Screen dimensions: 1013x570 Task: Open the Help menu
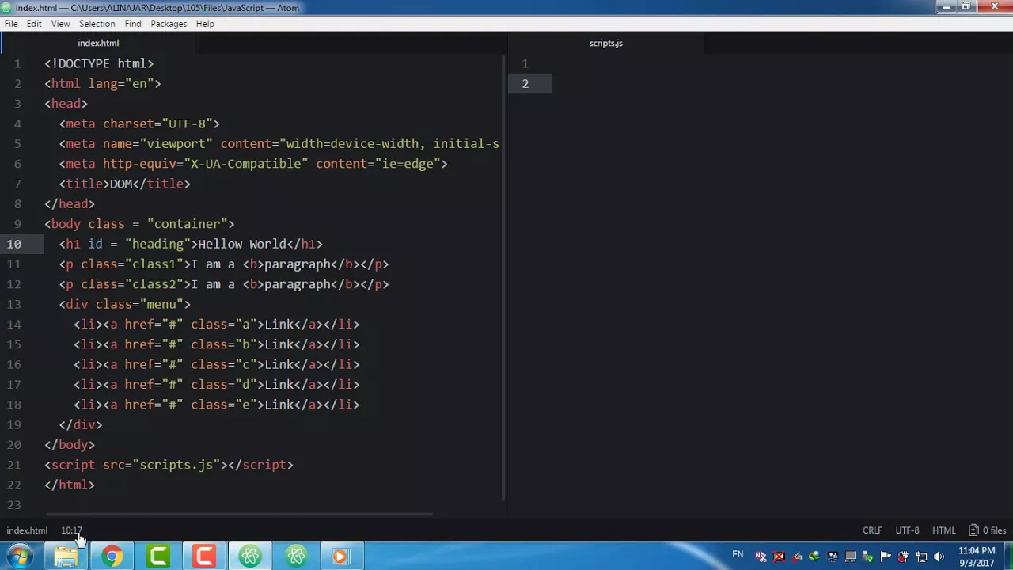[x=205, y=24]
